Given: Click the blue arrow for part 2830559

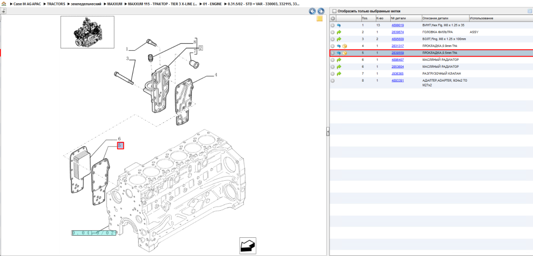Looking at the screenshot, I should click(339, 53).
